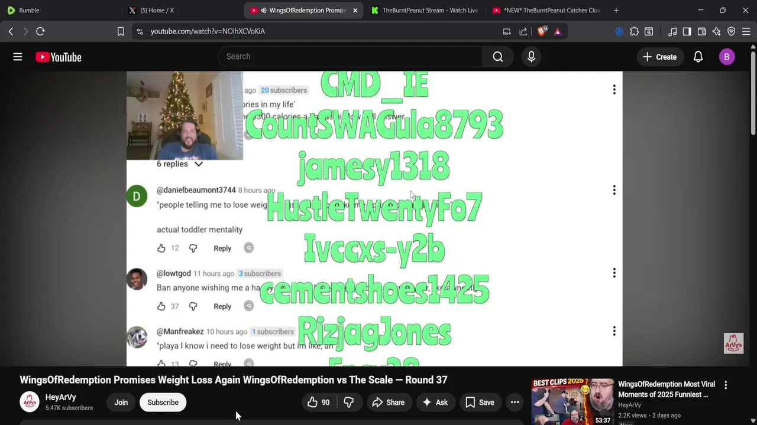
Task: Open the share icon in the address bar
Action: [x=523, y=31]
